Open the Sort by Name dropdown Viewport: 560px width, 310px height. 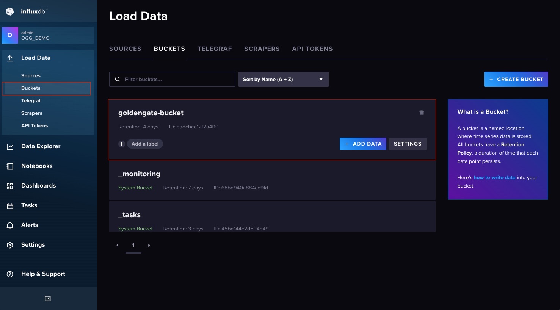point(283,79)
